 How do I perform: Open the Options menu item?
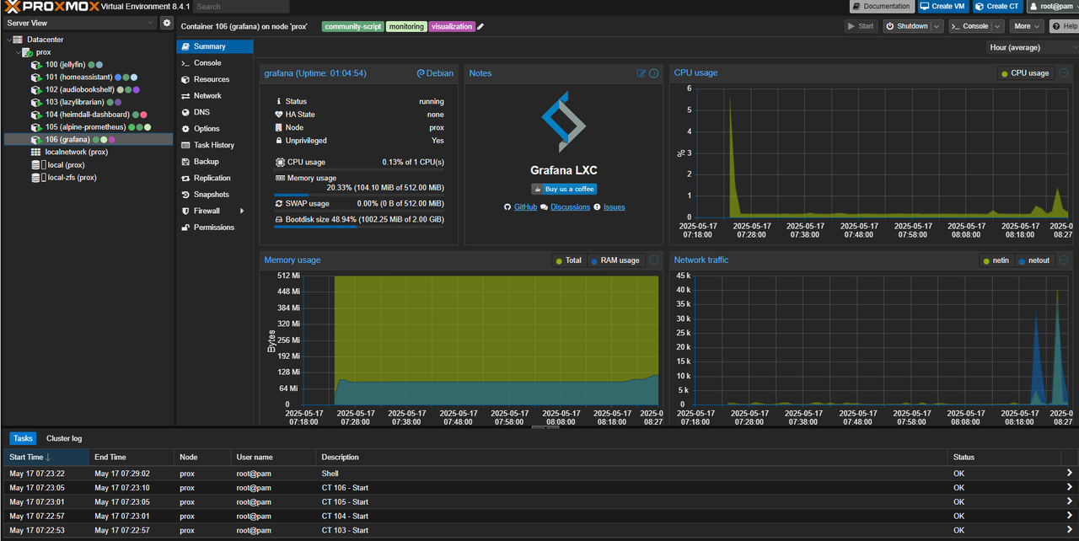click(215, 129)
